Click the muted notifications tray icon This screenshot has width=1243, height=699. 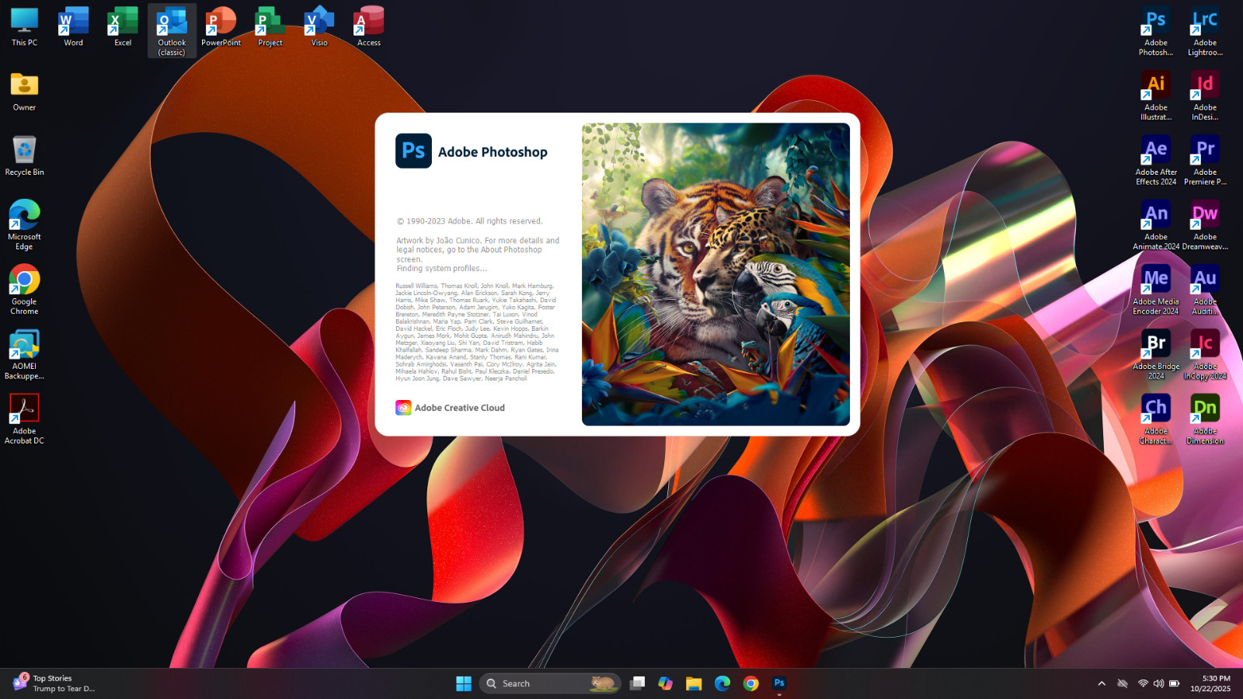coord(1123,683)
